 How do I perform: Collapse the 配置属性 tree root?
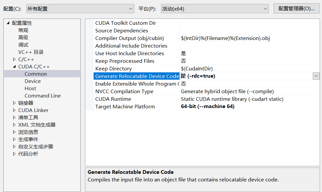click(x=8, y=23)
